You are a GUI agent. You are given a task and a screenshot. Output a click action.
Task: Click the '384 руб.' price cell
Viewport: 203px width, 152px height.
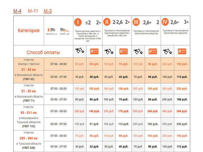[x=182, y=111]
